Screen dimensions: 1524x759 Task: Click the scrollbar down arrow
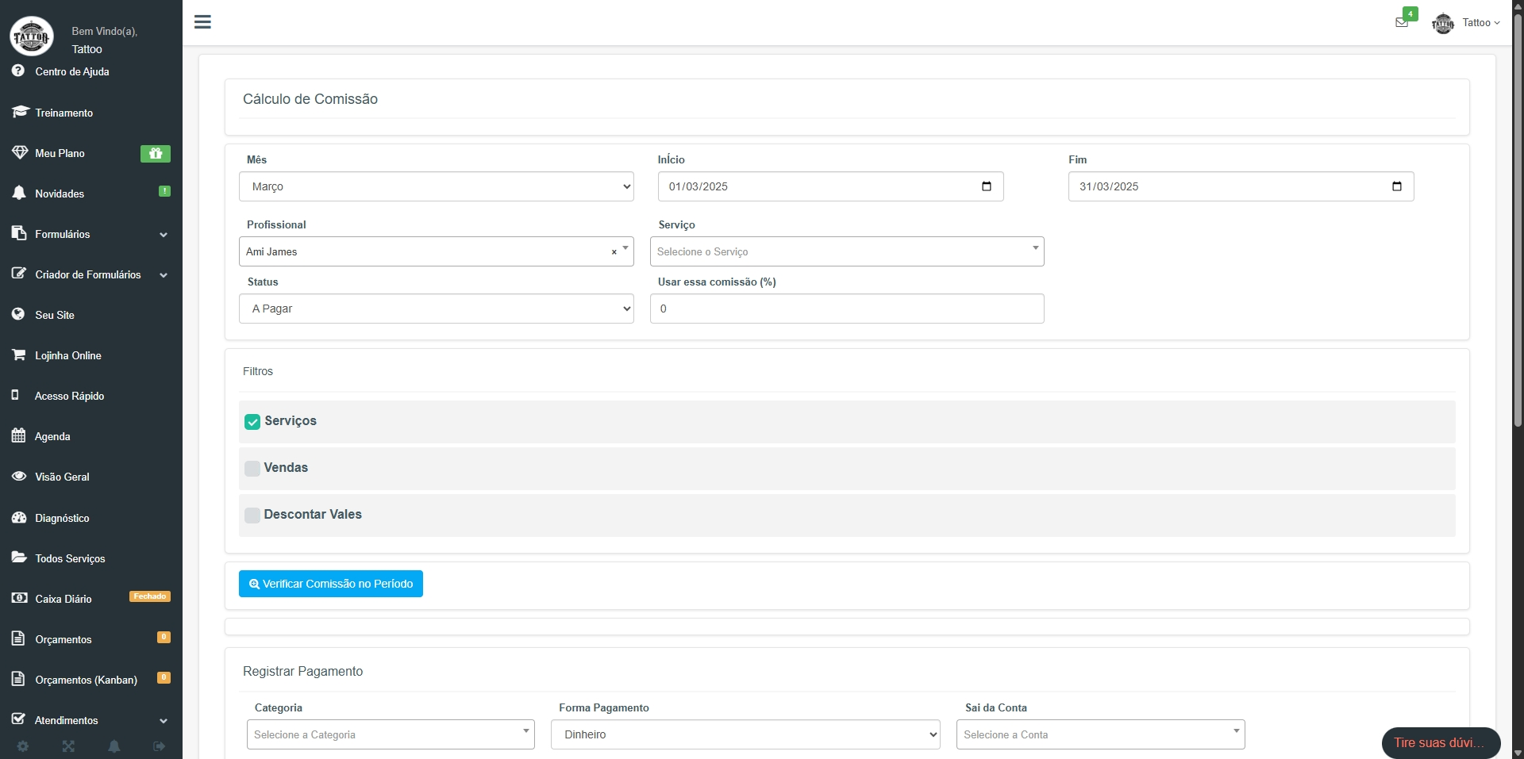coord(1518,753)
